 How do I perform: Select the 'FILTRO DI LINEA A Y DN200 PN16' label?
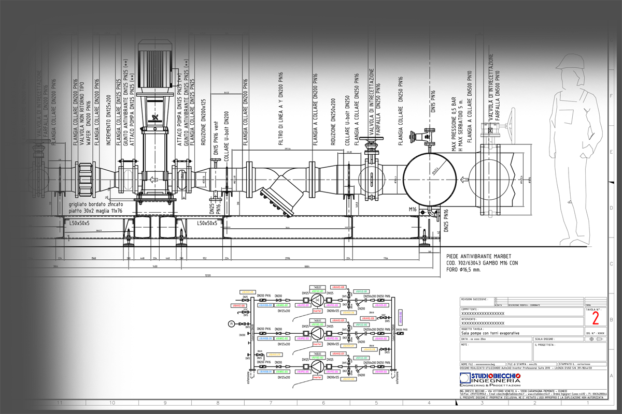coord(281,110)
